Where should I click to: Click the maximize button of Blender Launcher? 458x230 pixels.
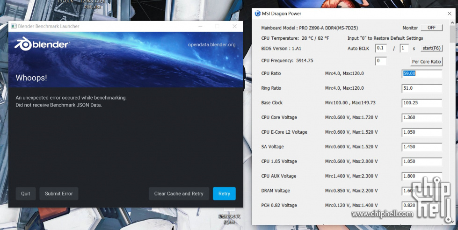[x=218, y=26]
